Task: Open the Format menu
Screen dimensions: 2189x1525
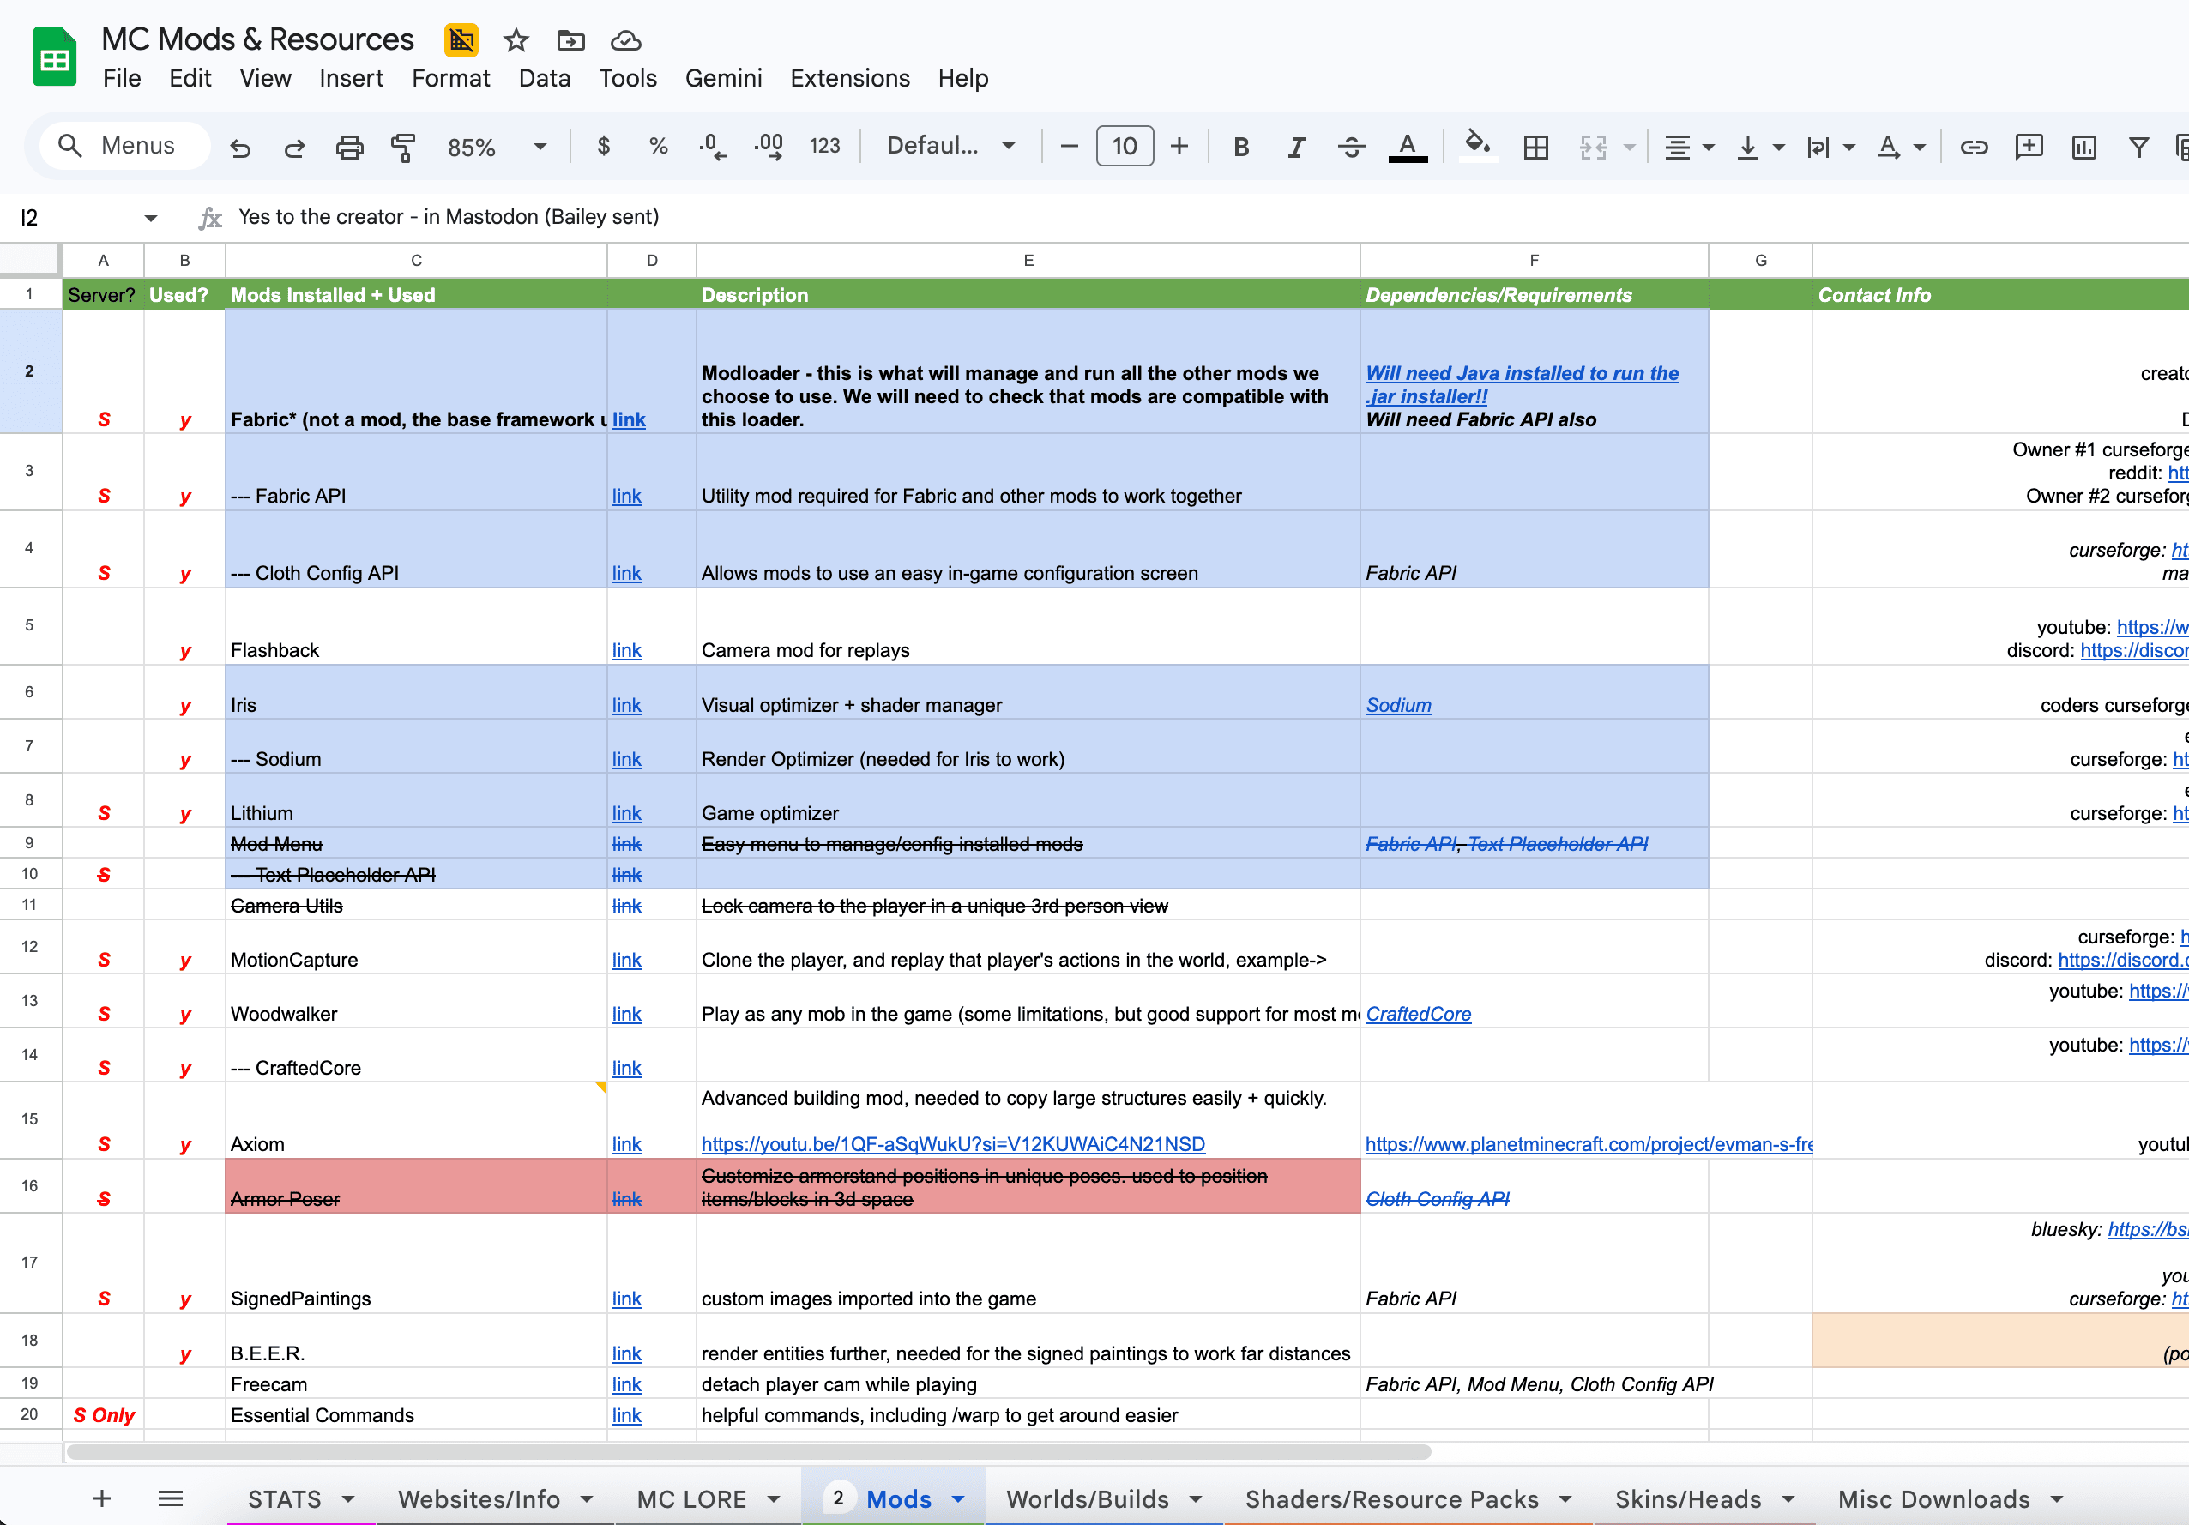Action: click(451, 78)
